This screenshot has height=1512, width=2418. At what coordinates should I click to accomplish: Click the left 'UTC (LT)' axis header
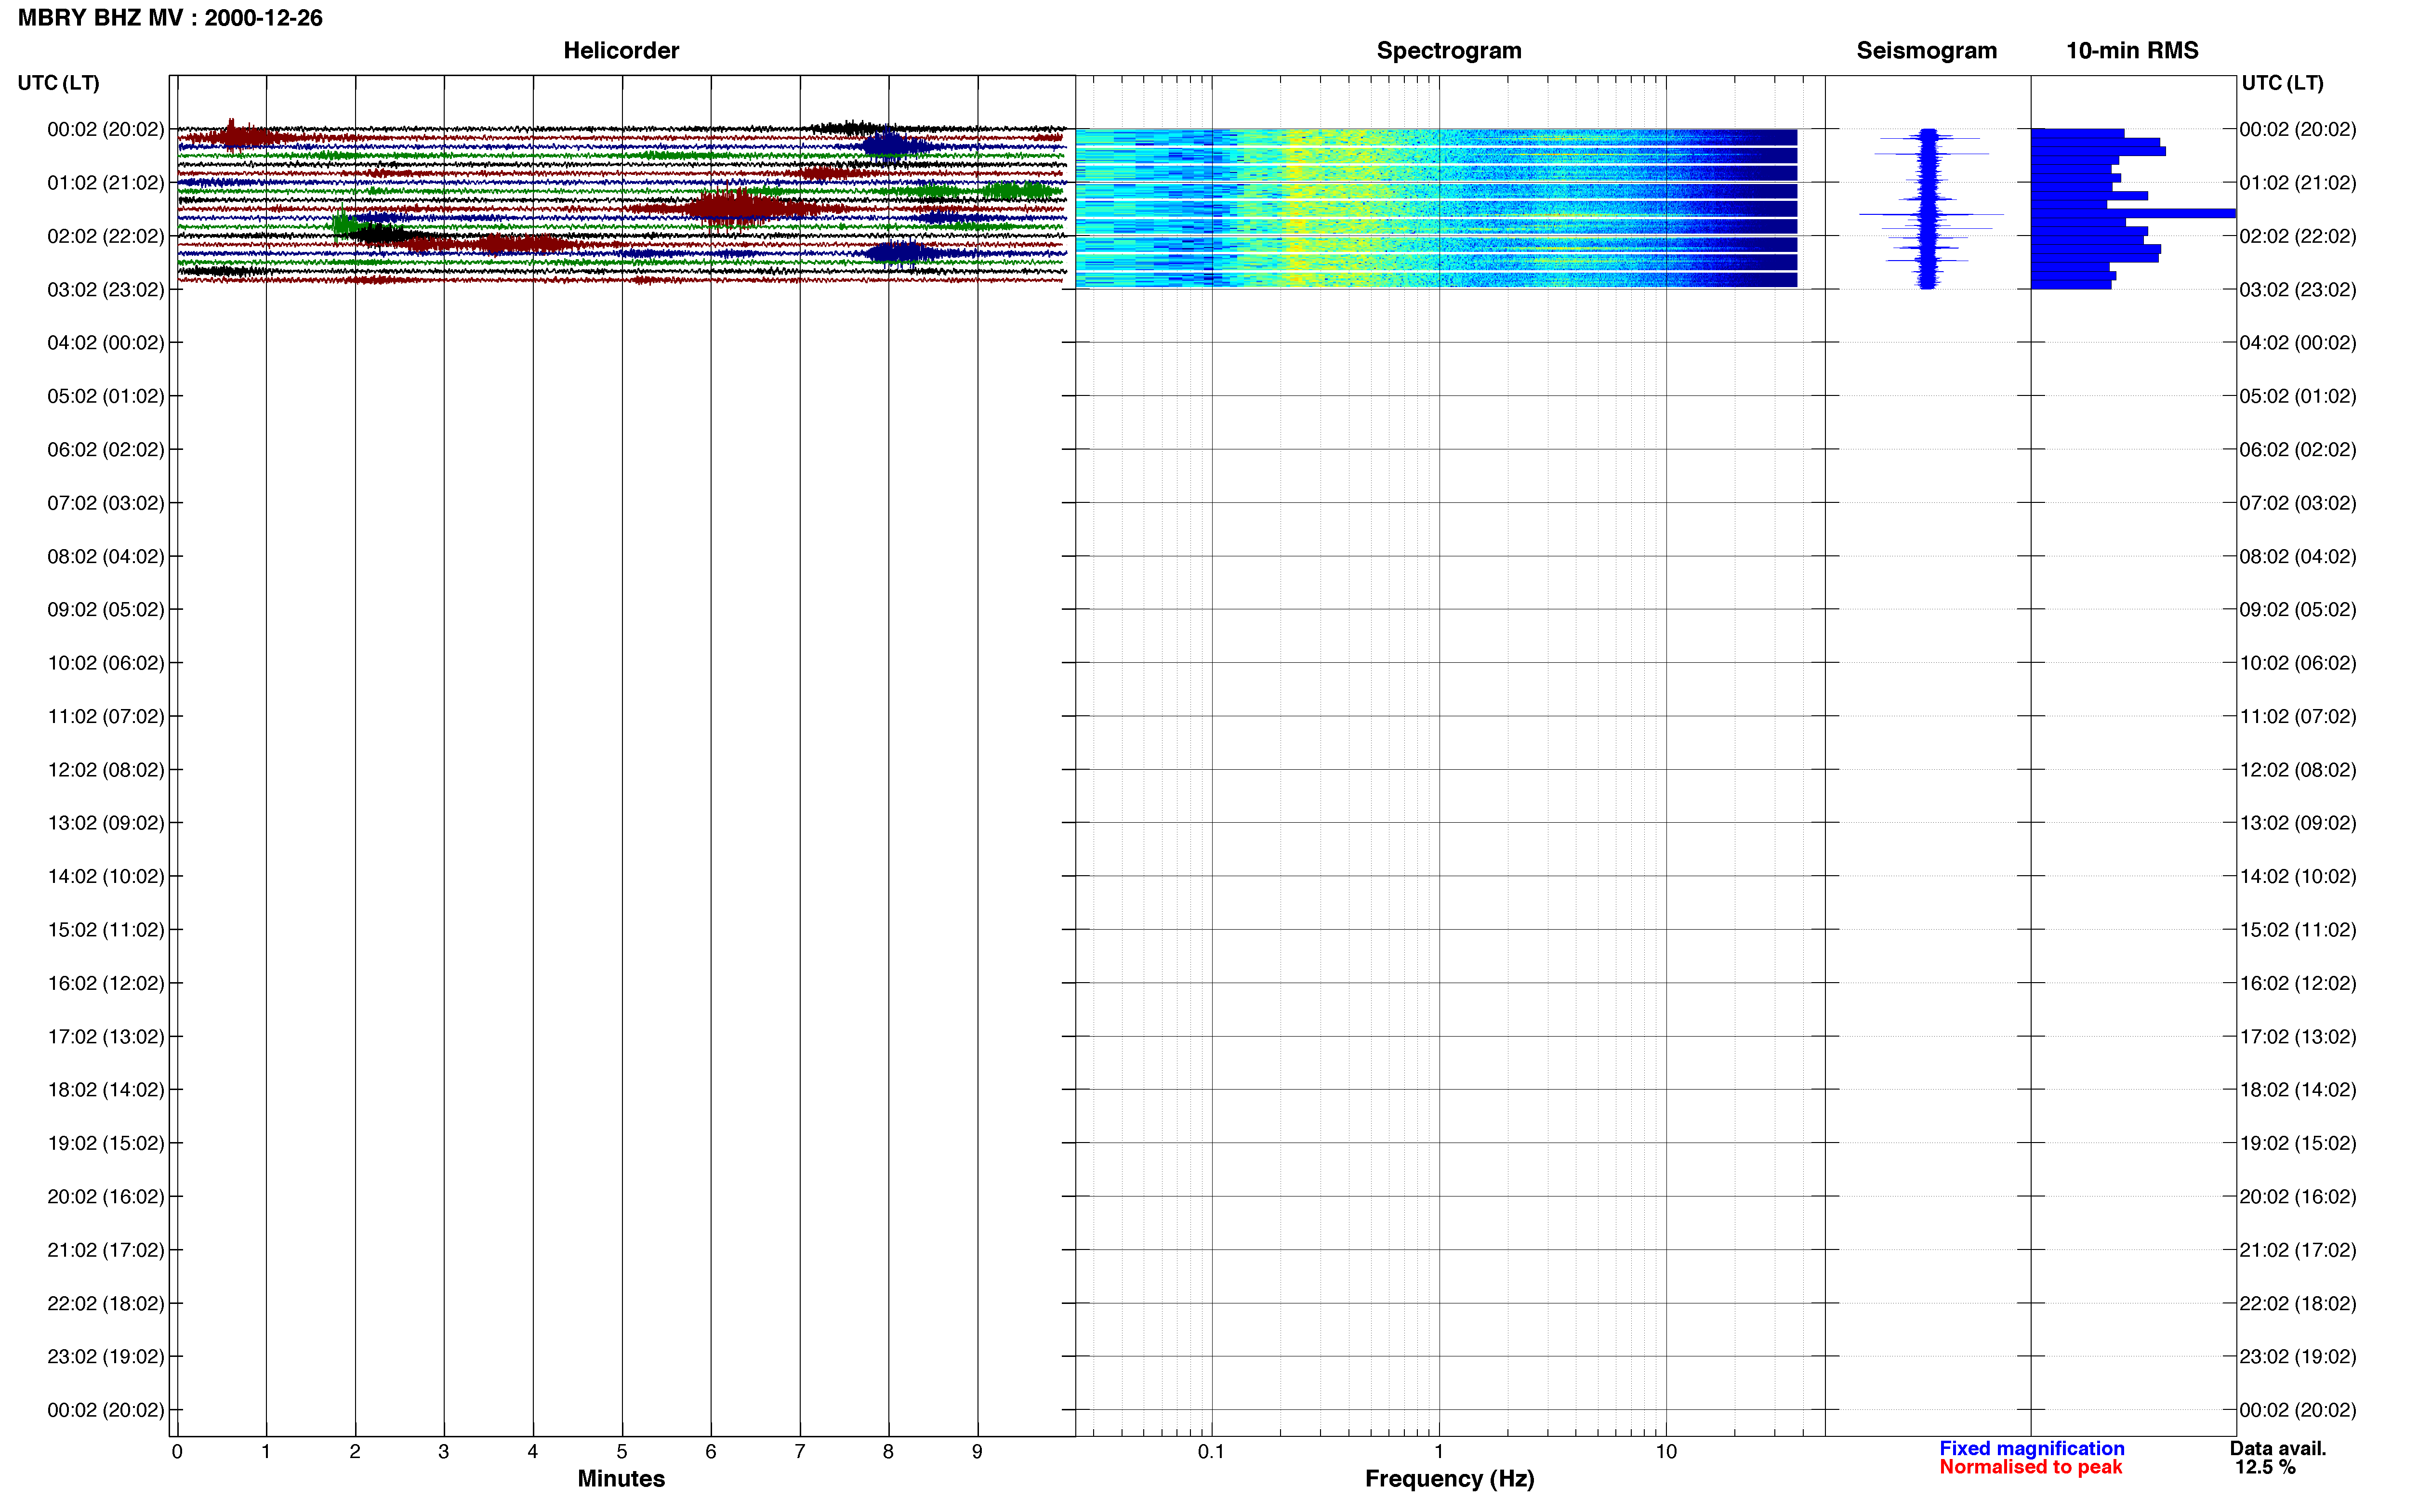59,83
